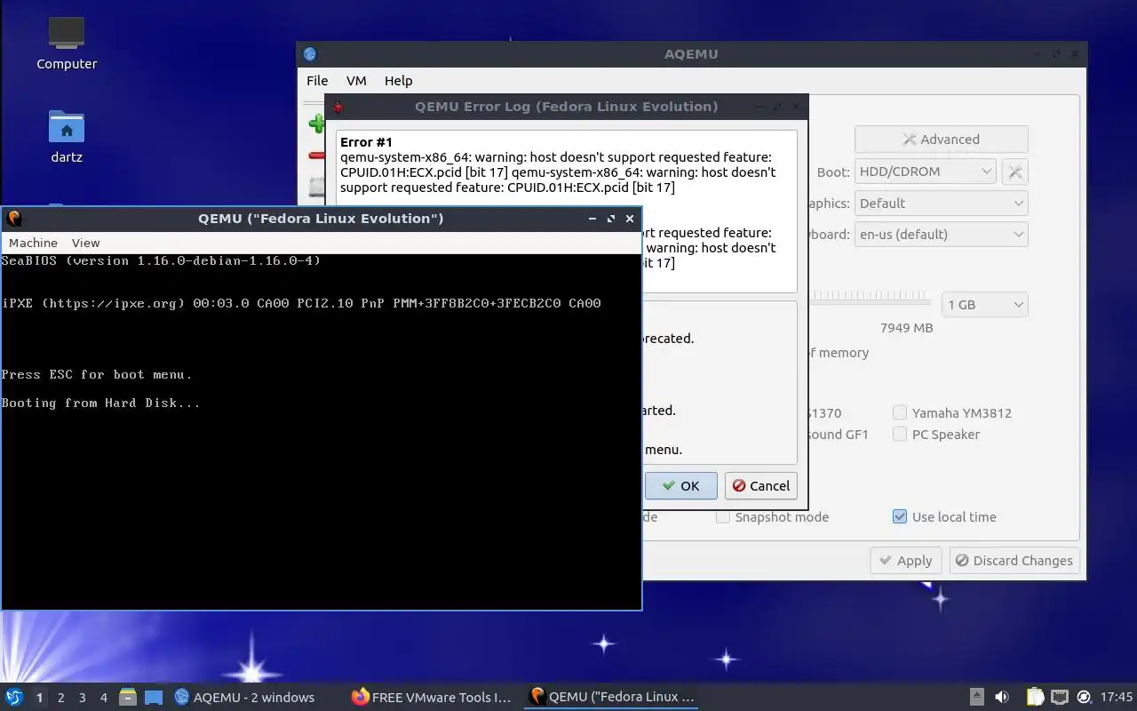1137x711 pixels.
Task: Open the update notifier tray icon
Action: [1084, 697]
